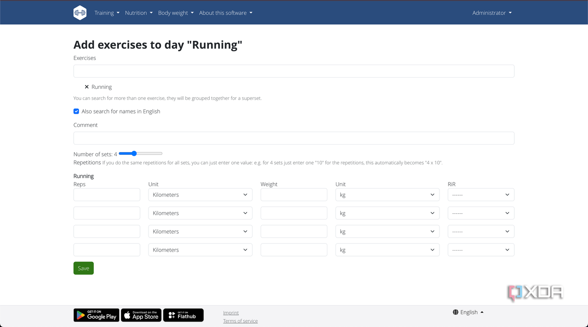This screenshot has height=327, width=588.
Task: Open the fourth row Kilometers unit dropdown
Action: [x=200, y=250]
